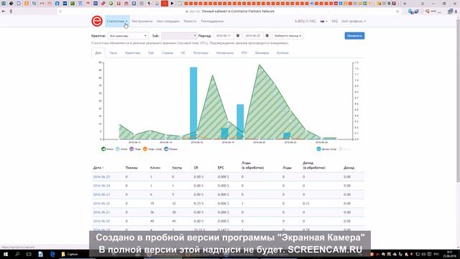Switch to the Баннеры tab
This screenshot has height=259, width=460.
tap(262, 53)
